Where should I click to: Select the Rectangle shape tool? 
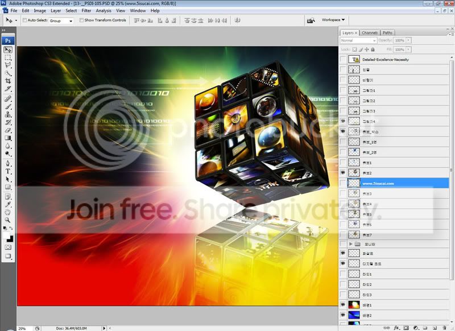[x=8, y=187]
